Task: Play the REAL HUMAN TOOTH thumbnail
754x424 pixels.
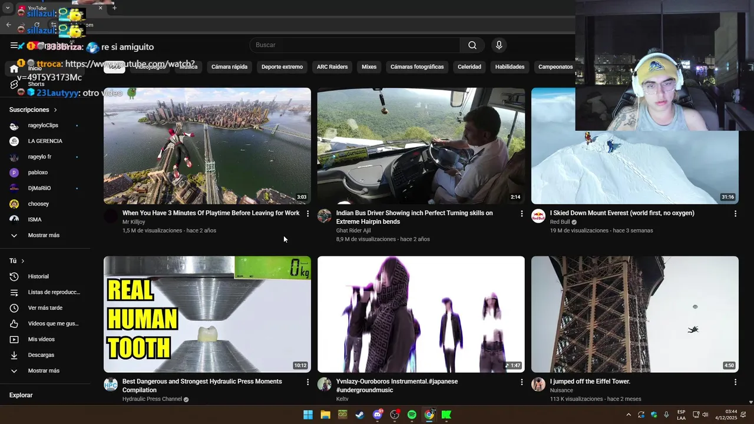Action: click(x=207, y=314)
